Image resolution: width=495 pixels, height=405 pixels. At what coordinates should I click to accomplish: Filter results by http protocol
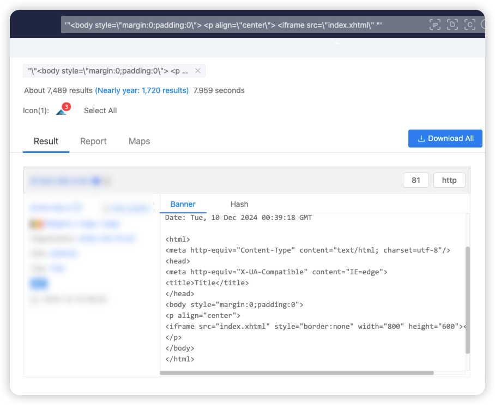[x=449, y=180]
